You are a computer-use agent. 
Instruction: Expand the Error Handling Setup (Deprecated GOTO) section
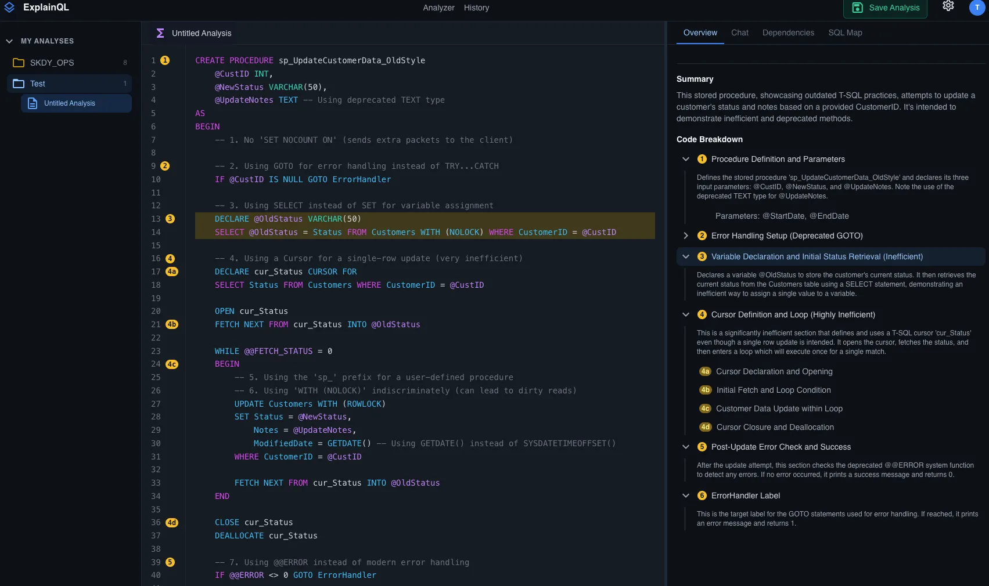click(x=685, y=236)
